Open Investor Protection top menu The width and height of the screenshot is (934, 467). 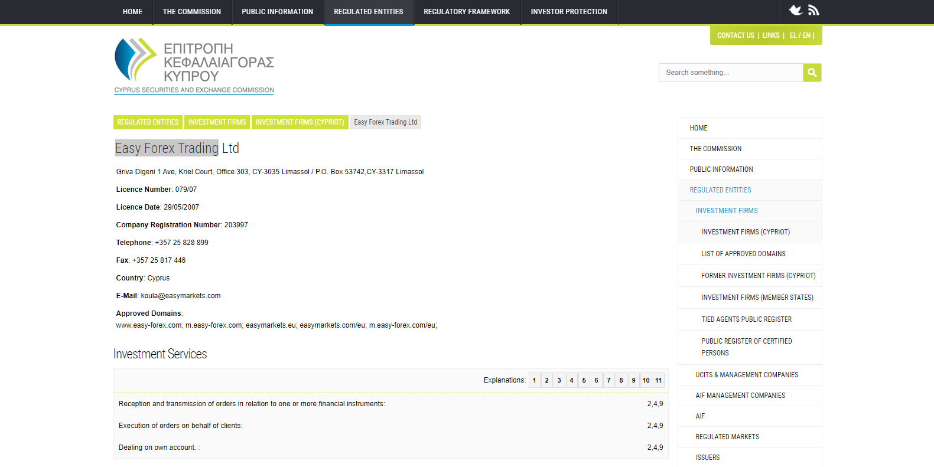pos(569,12)
